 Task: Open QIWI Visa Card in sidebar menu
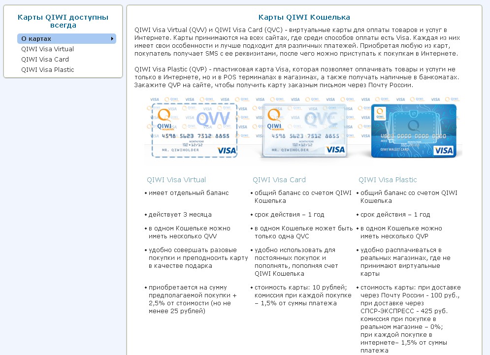coord(45,60)
